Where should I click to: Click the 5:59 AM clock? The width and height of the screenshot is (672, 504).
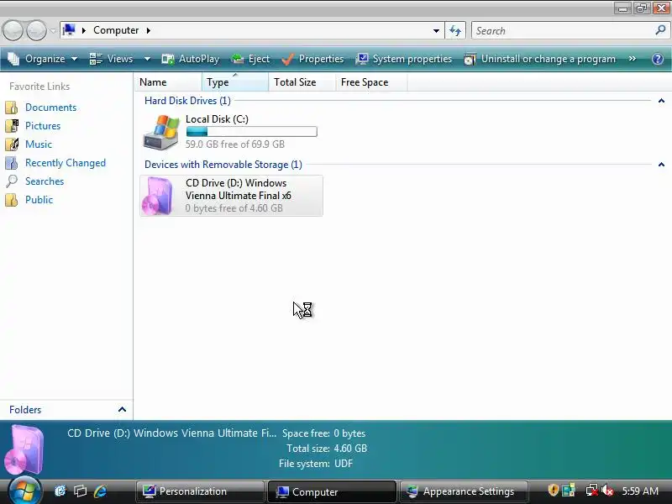(x=640, y=491)
